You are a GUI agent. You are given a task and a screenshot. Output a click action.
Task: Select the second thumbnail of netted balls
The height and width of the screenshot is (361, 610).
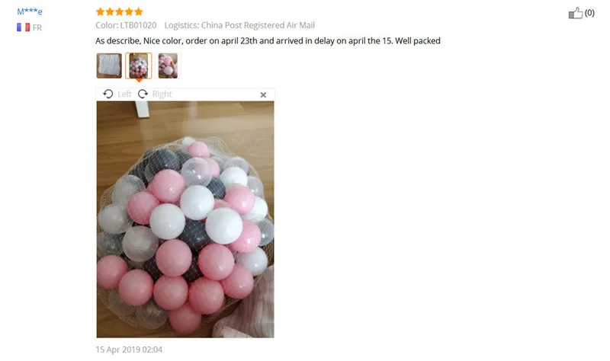(x=139, y=65)
